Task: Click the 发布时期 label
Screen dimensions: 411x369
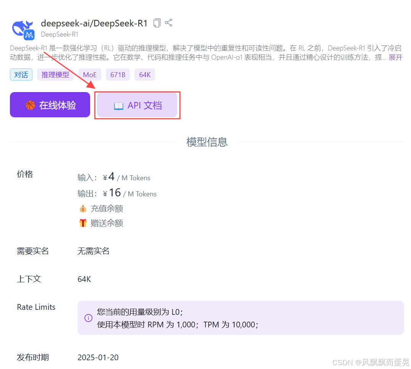Action: [x=33, y=357]
